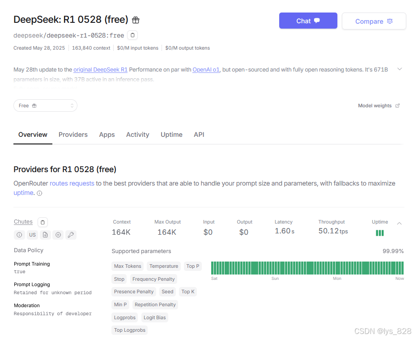Click the Top P parameter tag
The image size is (413, 338).
(193, 266)
